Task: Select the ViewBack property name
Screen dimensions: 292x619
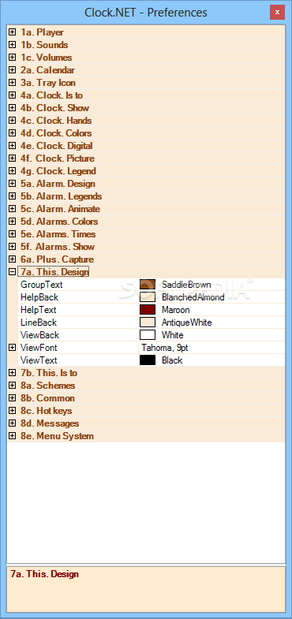Action: [40, 335]
